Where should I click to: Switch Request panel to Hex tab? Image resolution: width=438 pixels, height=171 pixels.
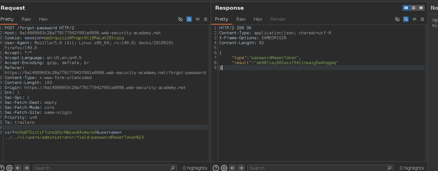tap(43, 19)
